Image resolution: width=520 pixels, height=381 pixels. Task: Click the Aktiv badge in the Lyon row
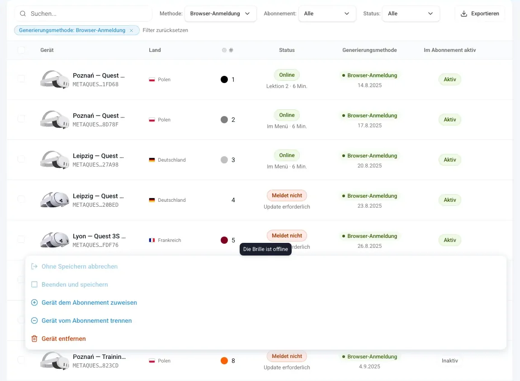coord(450,240)
